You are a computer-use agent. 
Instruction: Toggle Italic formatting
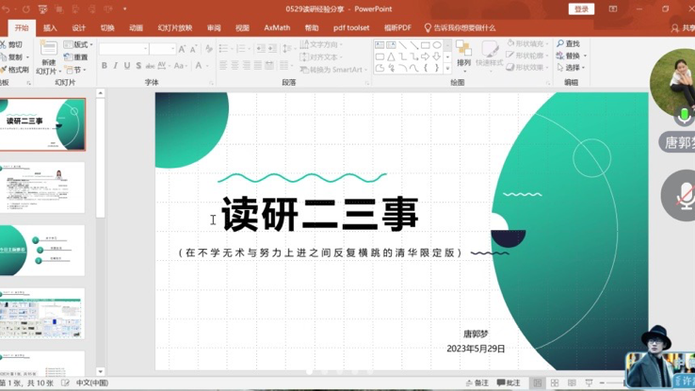tap(116, 66)
